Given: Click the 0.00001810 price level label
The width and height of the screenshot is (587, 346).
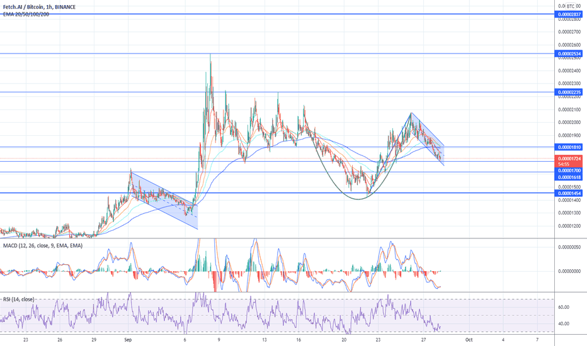Looking at the screenshot, I should tap(569, 147).
